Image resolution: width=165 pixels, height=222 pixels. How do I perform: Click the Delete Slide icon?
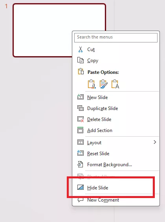(x=81, y=119)
